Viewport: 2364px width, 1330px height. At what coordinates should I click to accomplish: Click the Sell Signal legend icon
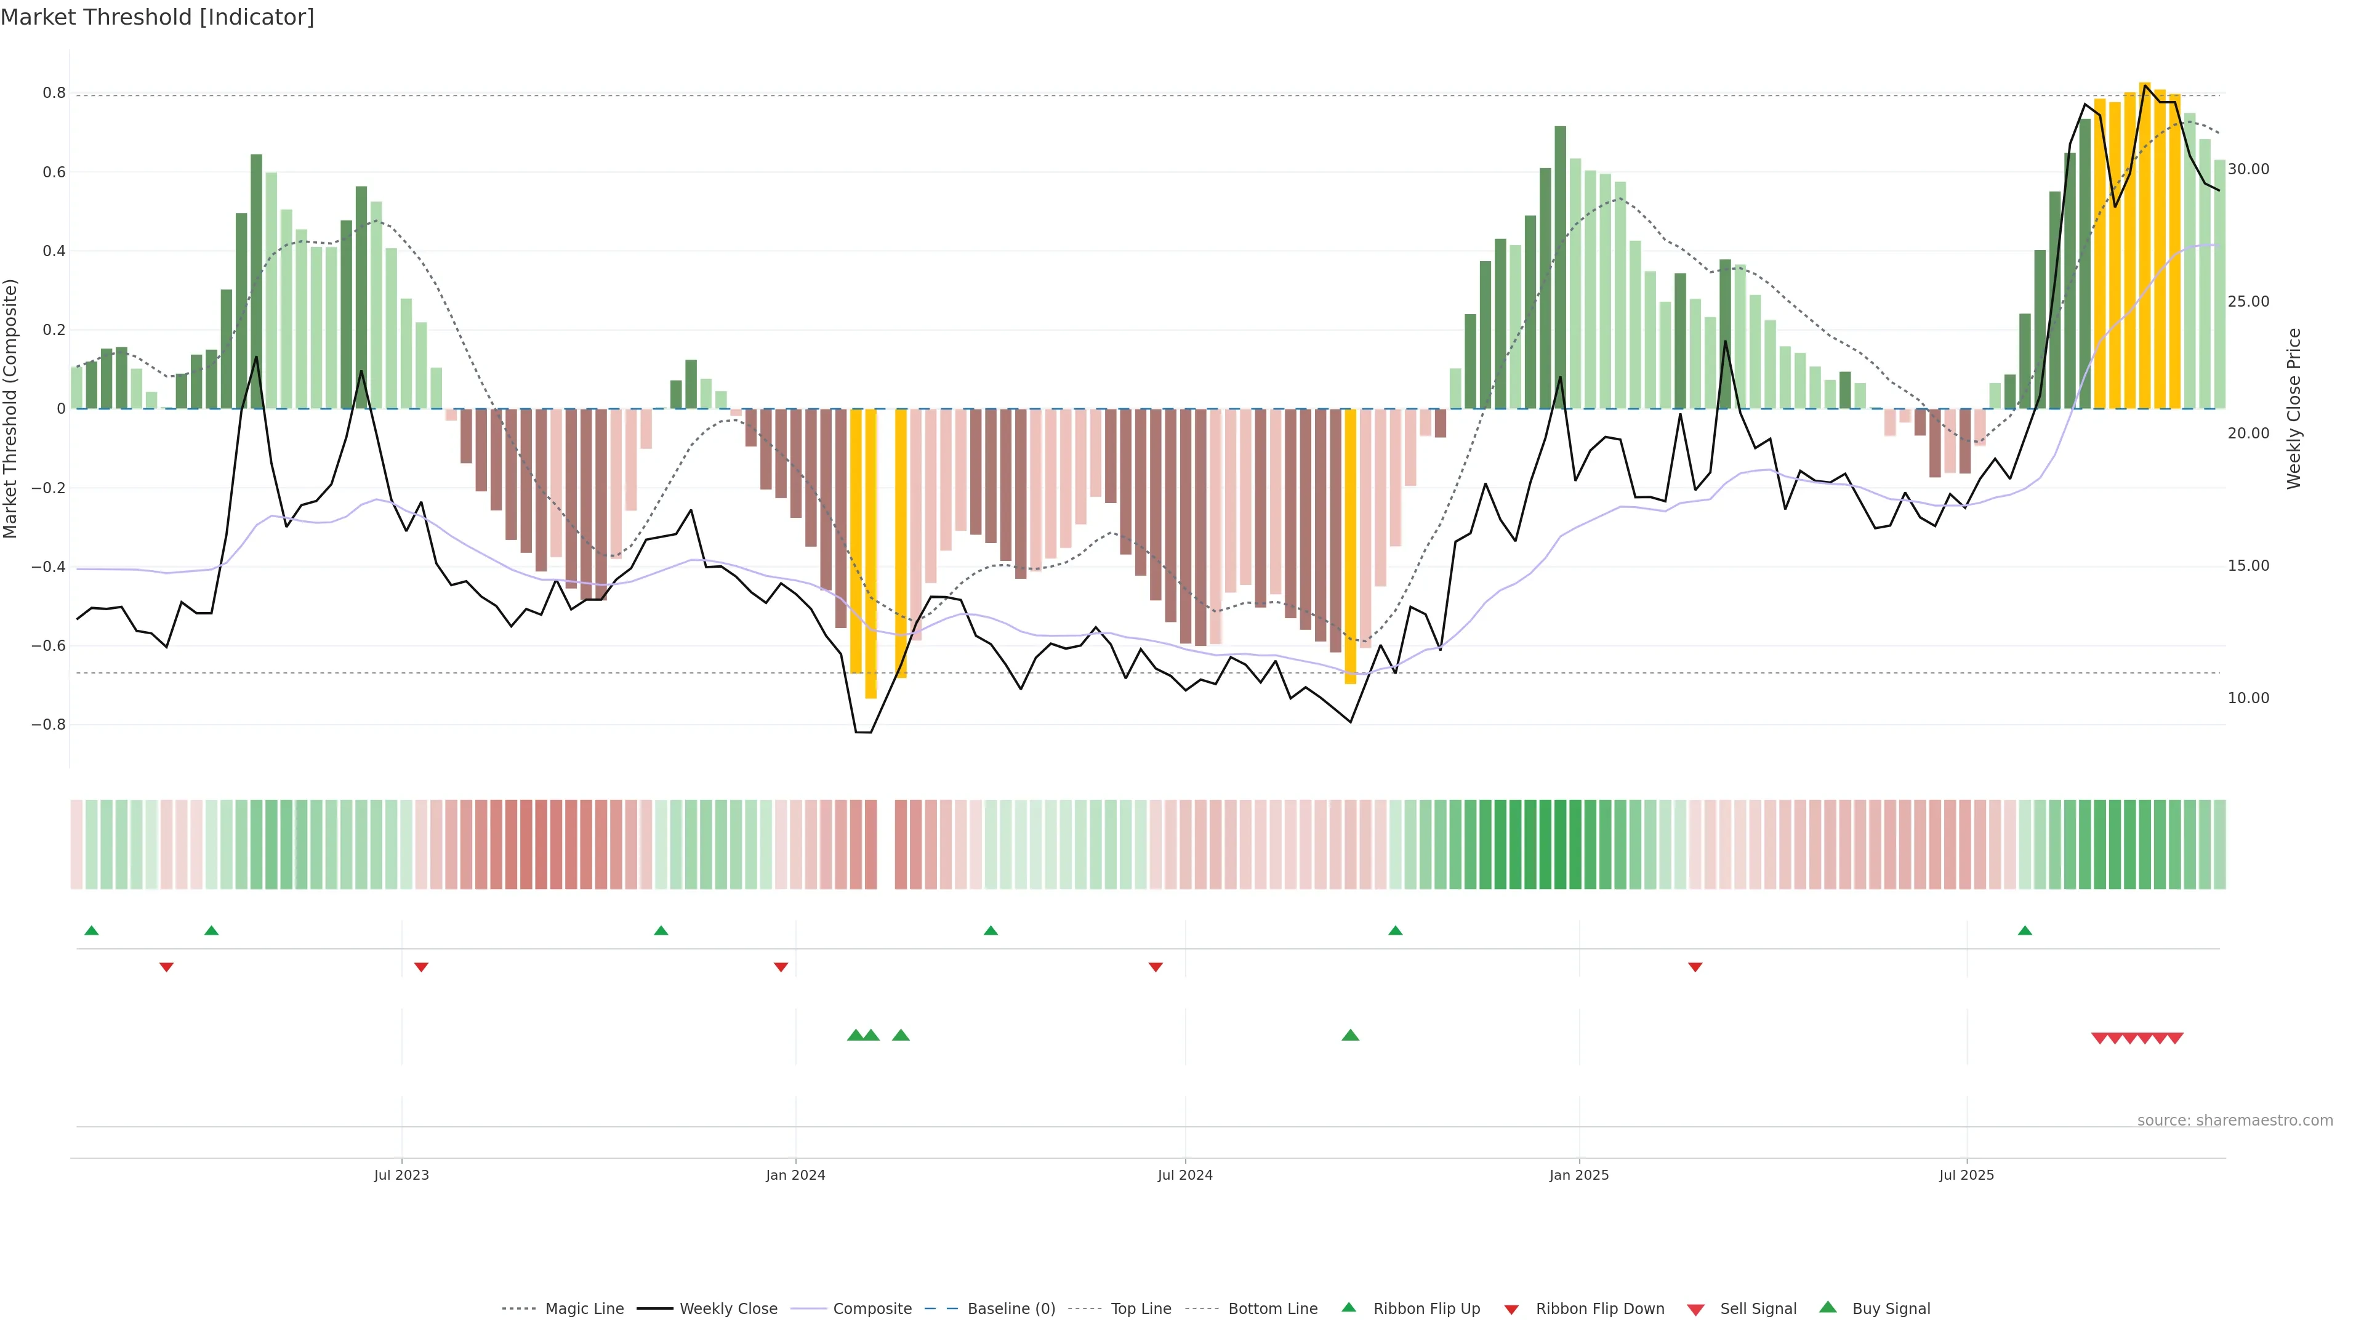[1696, 1309]
